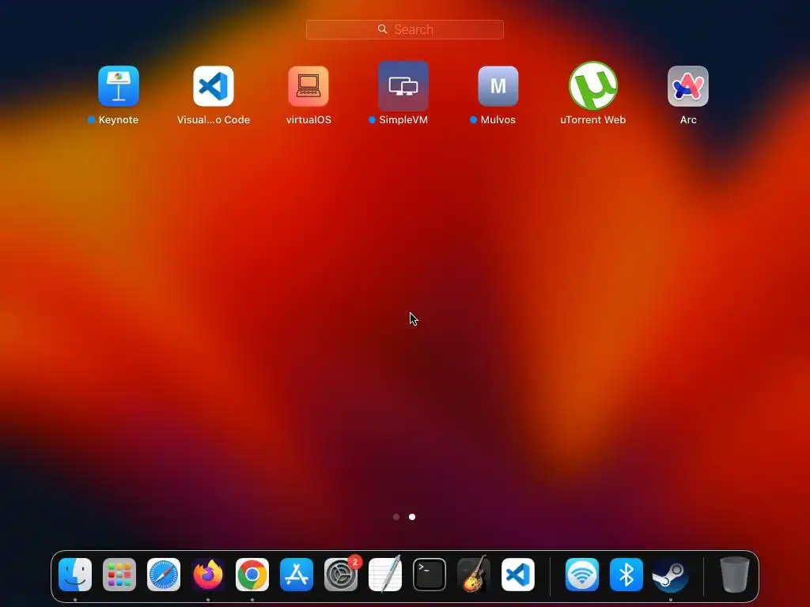
Task: Open the Keynote app in Launchpad
Action: [119, 85]
